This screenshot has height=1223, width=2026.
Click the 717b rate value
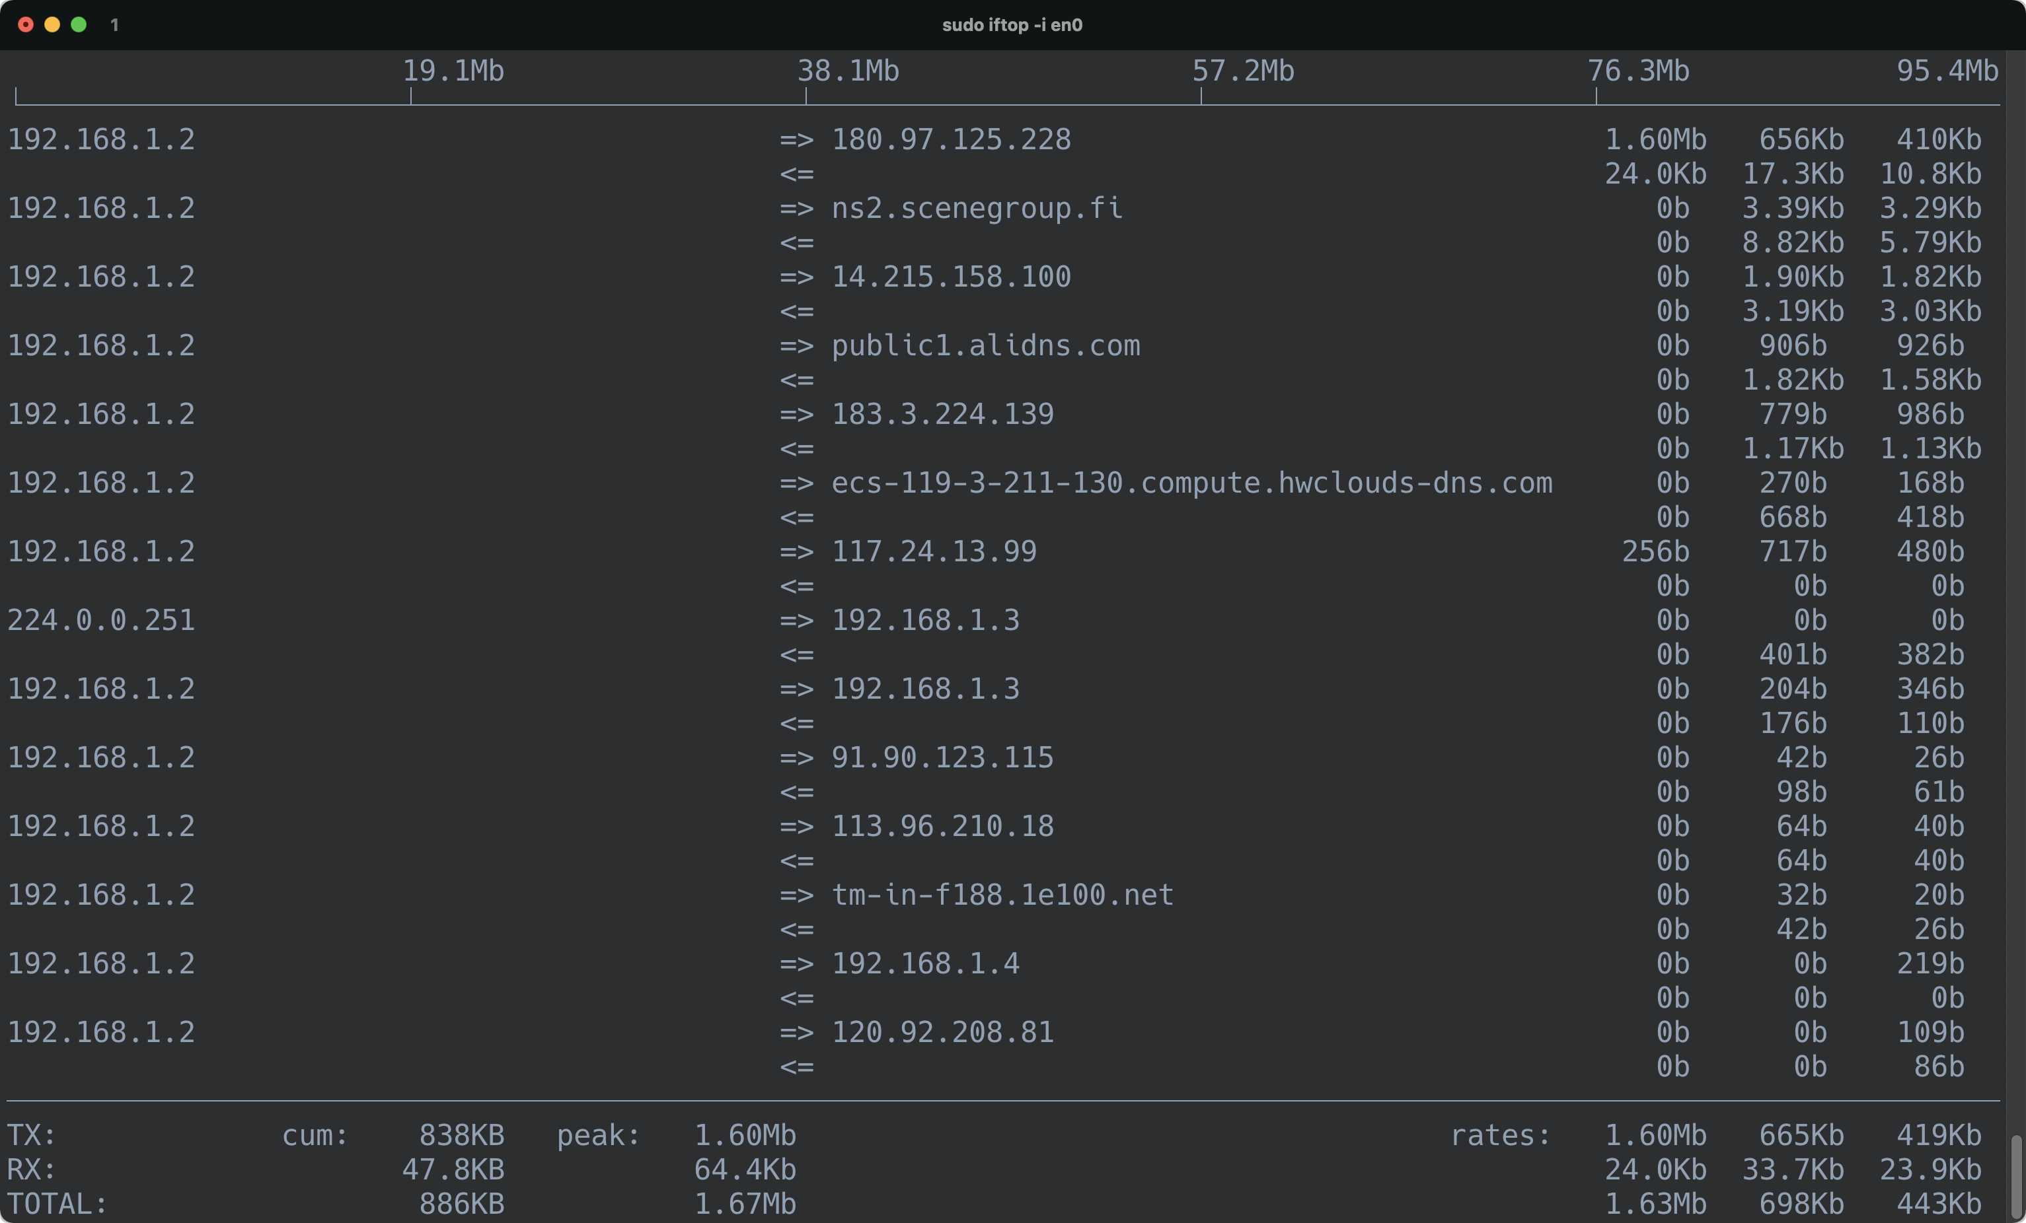click(x=1793, y=551)
